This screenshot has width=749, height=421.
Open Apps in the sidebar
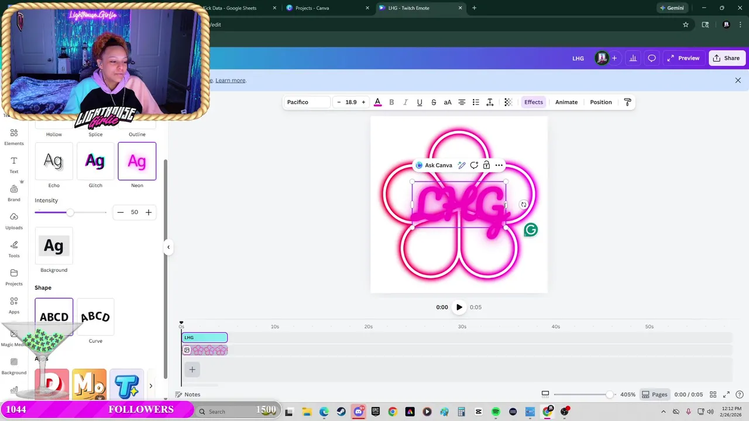click(x=14, y=305)
